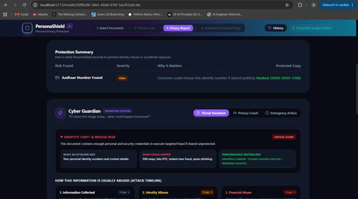Click the AI badge next to PersonaShield
The image size is (358, 199).
pyautogui.click(x=70, y=26)
